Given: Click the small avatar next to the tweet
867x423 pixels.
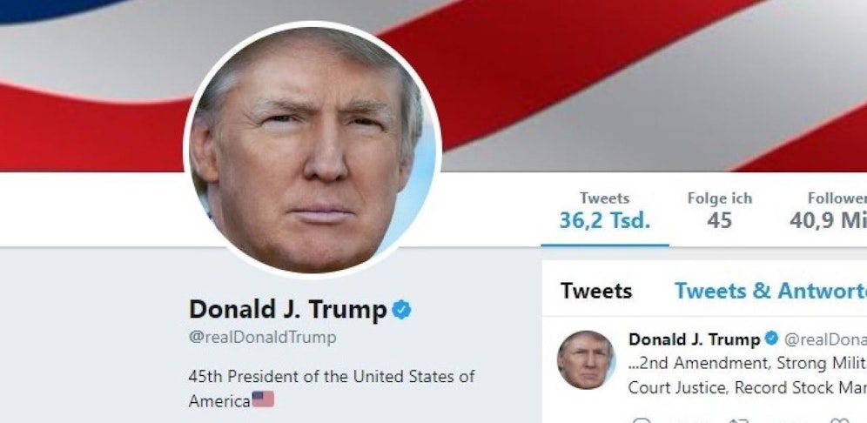Looking at the screenshot, I should [x=586, y=360].
